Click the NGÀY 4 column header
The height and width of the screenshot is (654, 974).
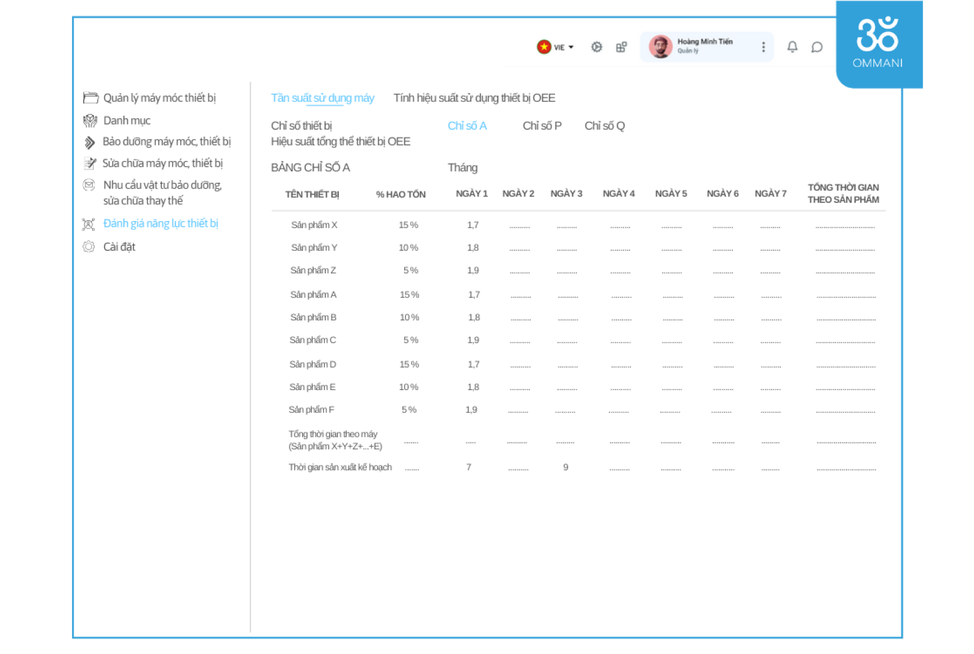(x=618, y=194)
